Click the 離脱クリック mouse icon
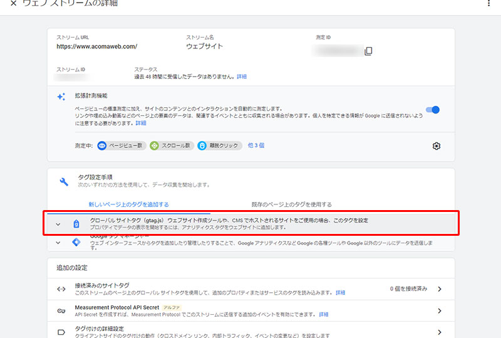The height and width of the screenshot is (338, 501). [x=202, y=145]
